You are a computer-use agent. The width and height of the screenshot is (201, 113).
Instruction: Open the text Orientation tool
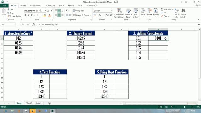pos(67,11)
